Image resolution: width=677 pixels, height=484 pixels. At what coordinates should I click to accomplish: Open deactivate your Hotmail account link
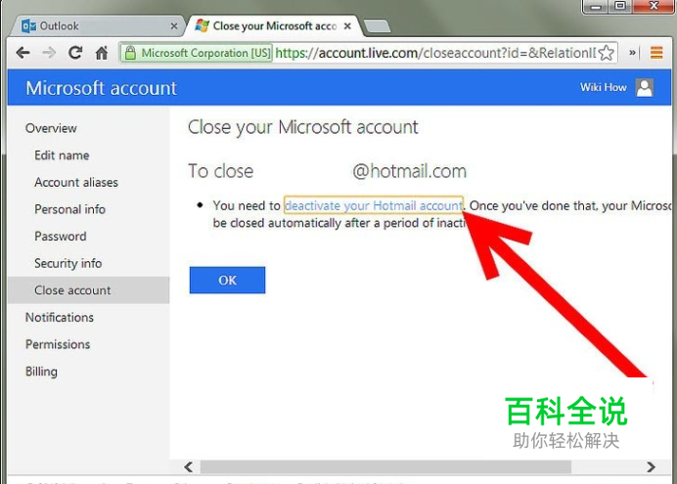coord(374,205)
